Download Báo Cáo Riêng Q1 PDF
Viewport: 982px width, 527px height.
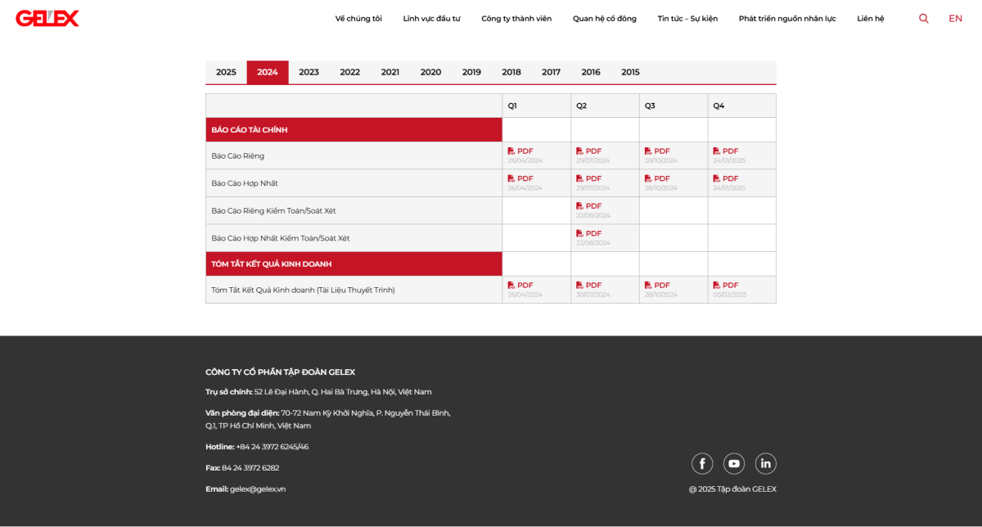click(520, 151)
